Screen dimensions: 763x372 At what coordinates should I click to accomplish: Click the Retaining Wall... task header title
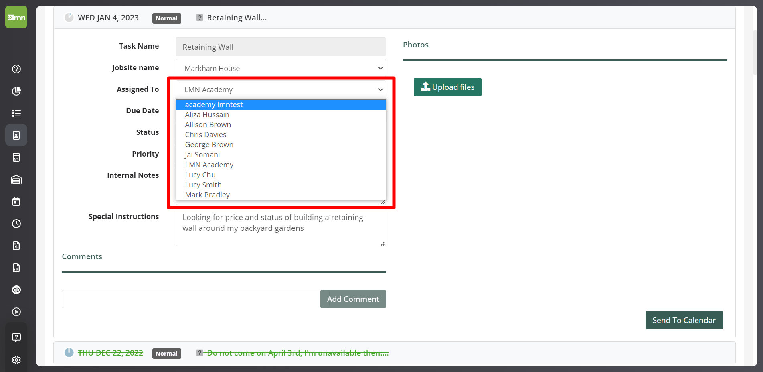237,18
